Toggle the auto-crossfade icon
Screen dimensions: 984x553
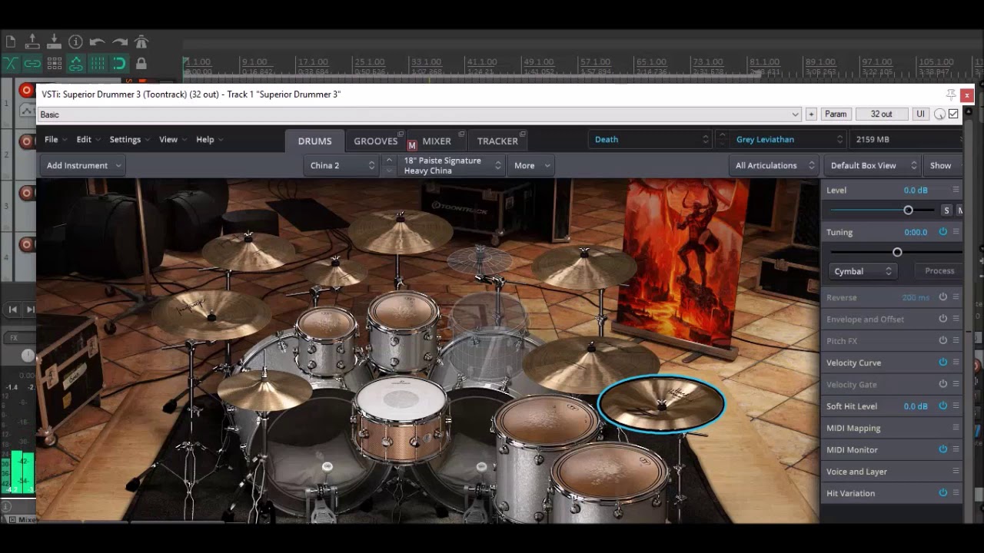11,63
